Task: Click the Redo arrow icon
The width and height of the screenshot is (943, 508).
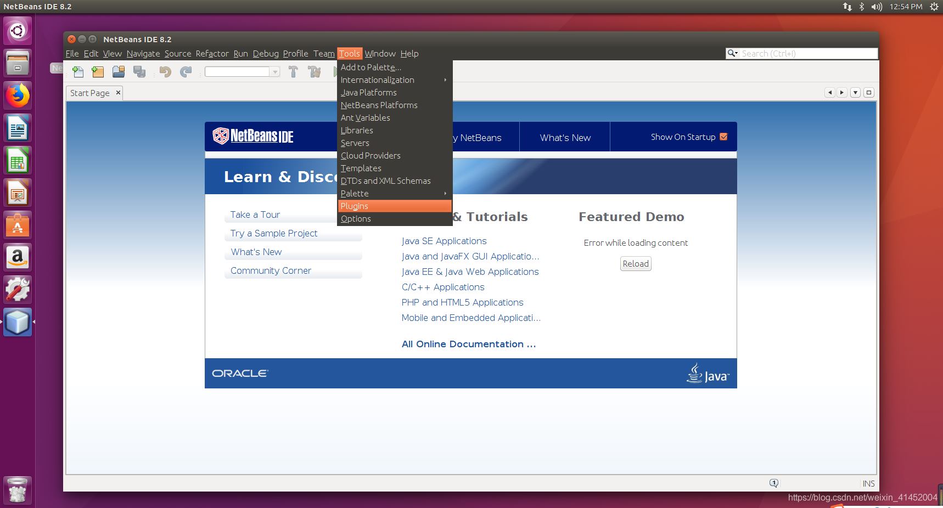Action: coord(186,72)
